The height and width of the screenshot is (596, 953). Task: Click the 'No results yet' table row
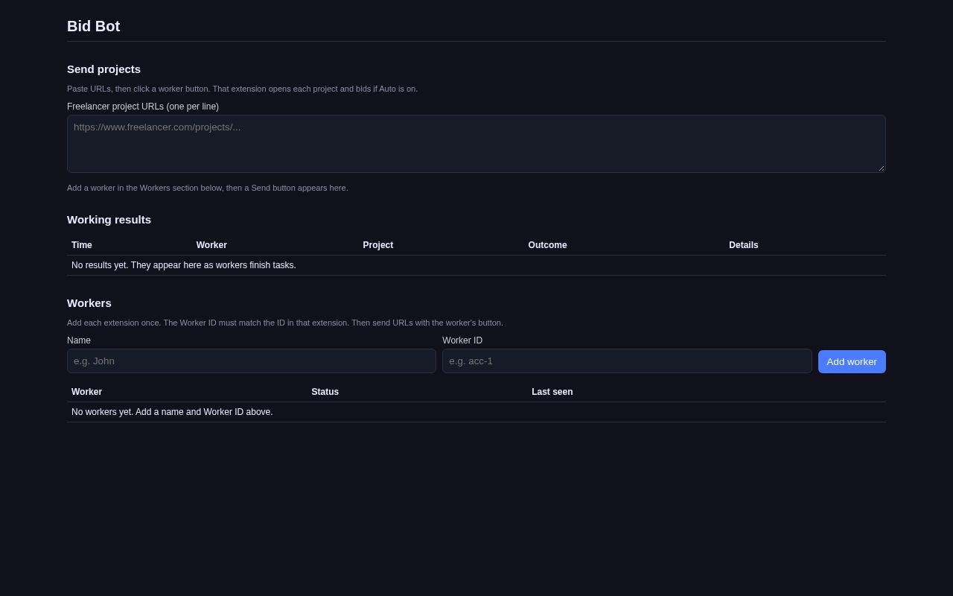(476, 265)
